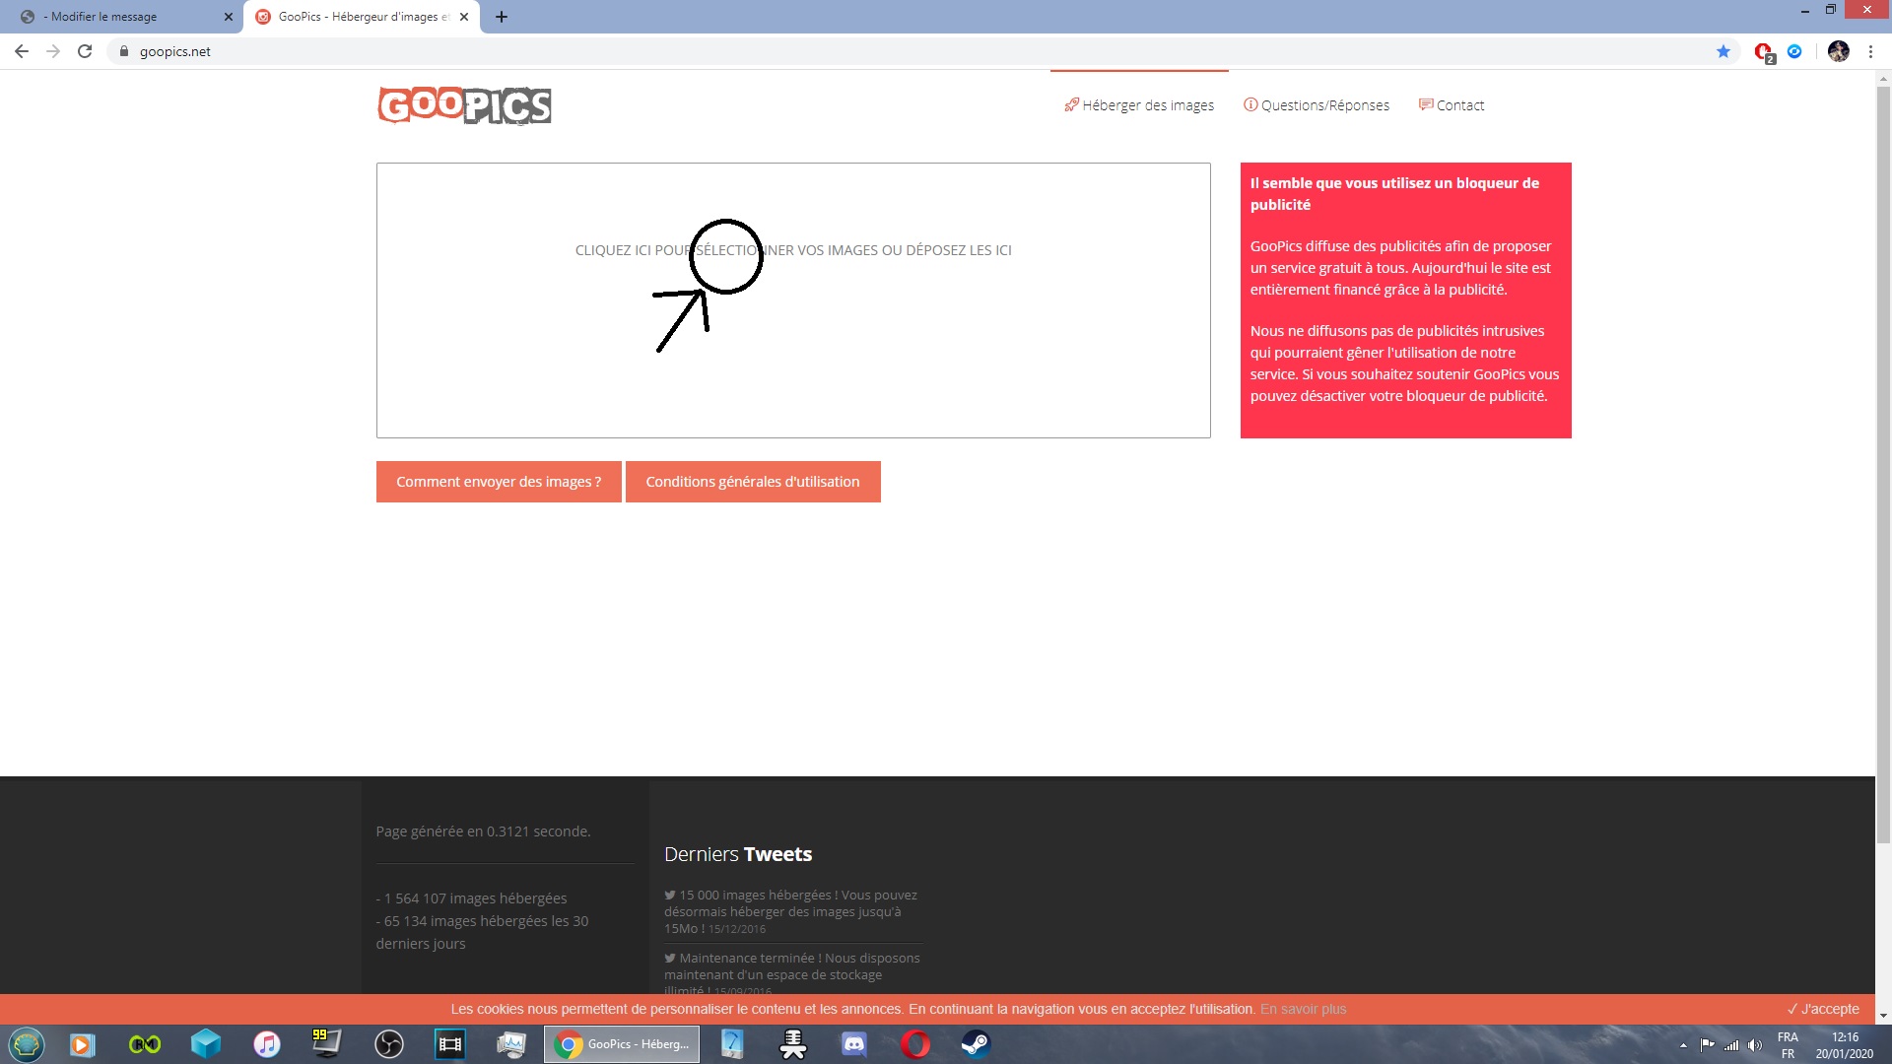Screen dimensions: 1892x1064
Task: Open the film strip video editor
Action: [450, 1044]
